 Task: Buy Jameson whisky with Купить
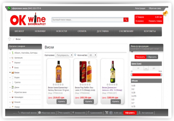pyautogui.click(x=116, y=101)
